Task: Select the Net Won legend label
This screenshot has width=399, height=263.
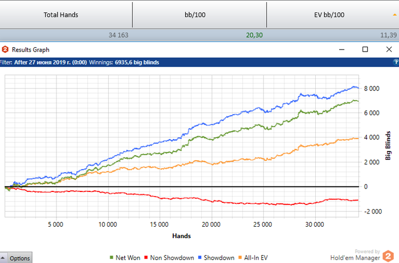Action: pyautogui.click(x=128, y=258)
